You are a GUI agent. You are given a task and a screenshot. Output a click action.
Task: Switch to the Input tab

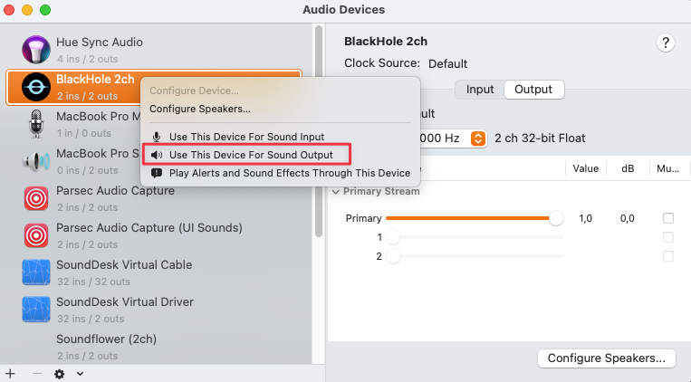tap(480, 90)
